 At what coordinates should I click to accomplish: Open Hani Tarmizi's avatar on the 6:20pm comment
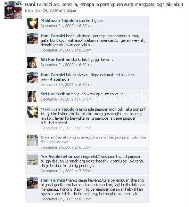[33, 39]
